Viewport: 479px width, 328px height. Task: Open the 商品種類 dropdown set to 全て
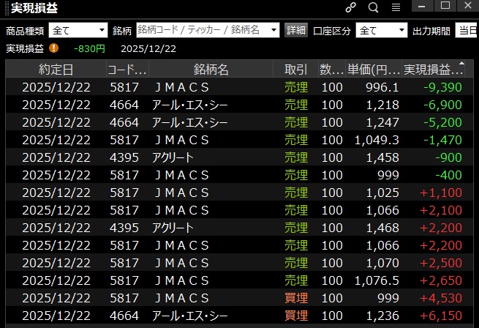(78, 30)
